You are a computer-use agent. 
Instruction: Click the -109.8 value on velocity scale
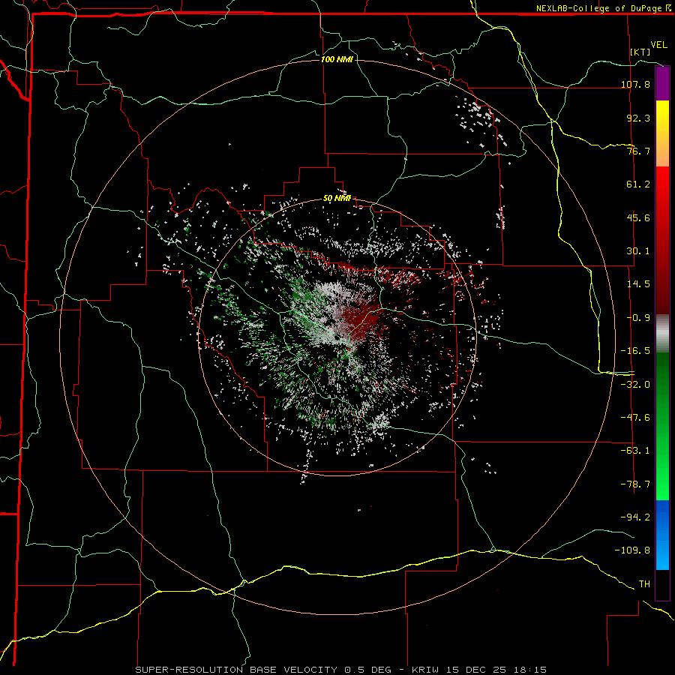tap(632, 550)
